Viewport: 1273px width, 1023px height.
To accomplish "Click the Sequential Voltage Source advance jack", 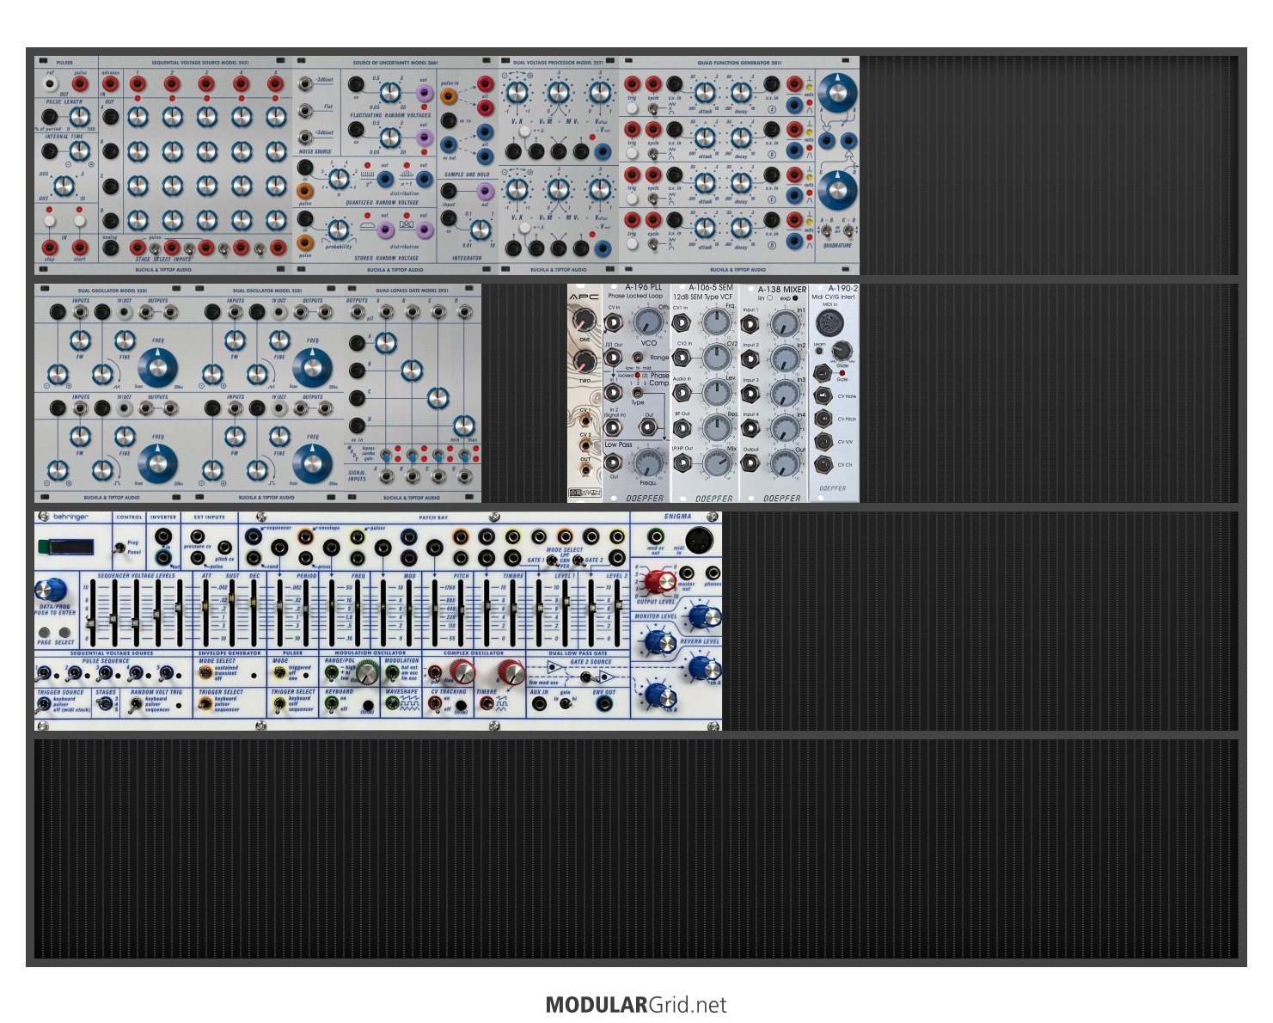I will pos(110,84).
